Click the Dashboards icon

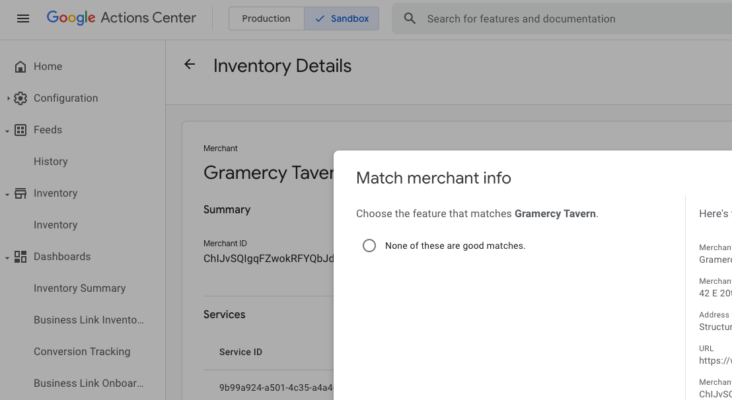[x=20, y=257]
